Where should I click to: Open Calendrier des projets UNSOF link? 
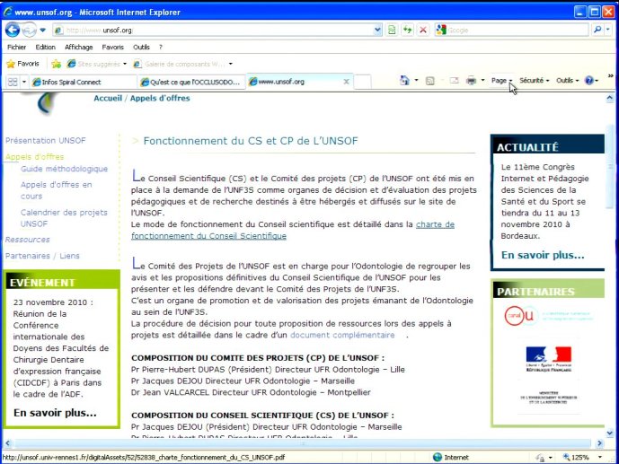[64, 218]
